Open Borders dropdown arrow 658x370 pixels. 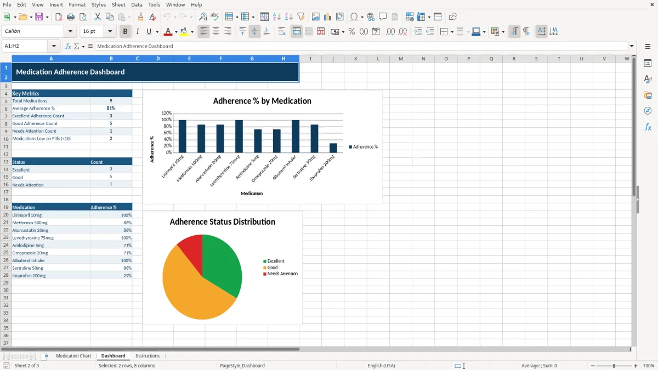click(451, 32)
